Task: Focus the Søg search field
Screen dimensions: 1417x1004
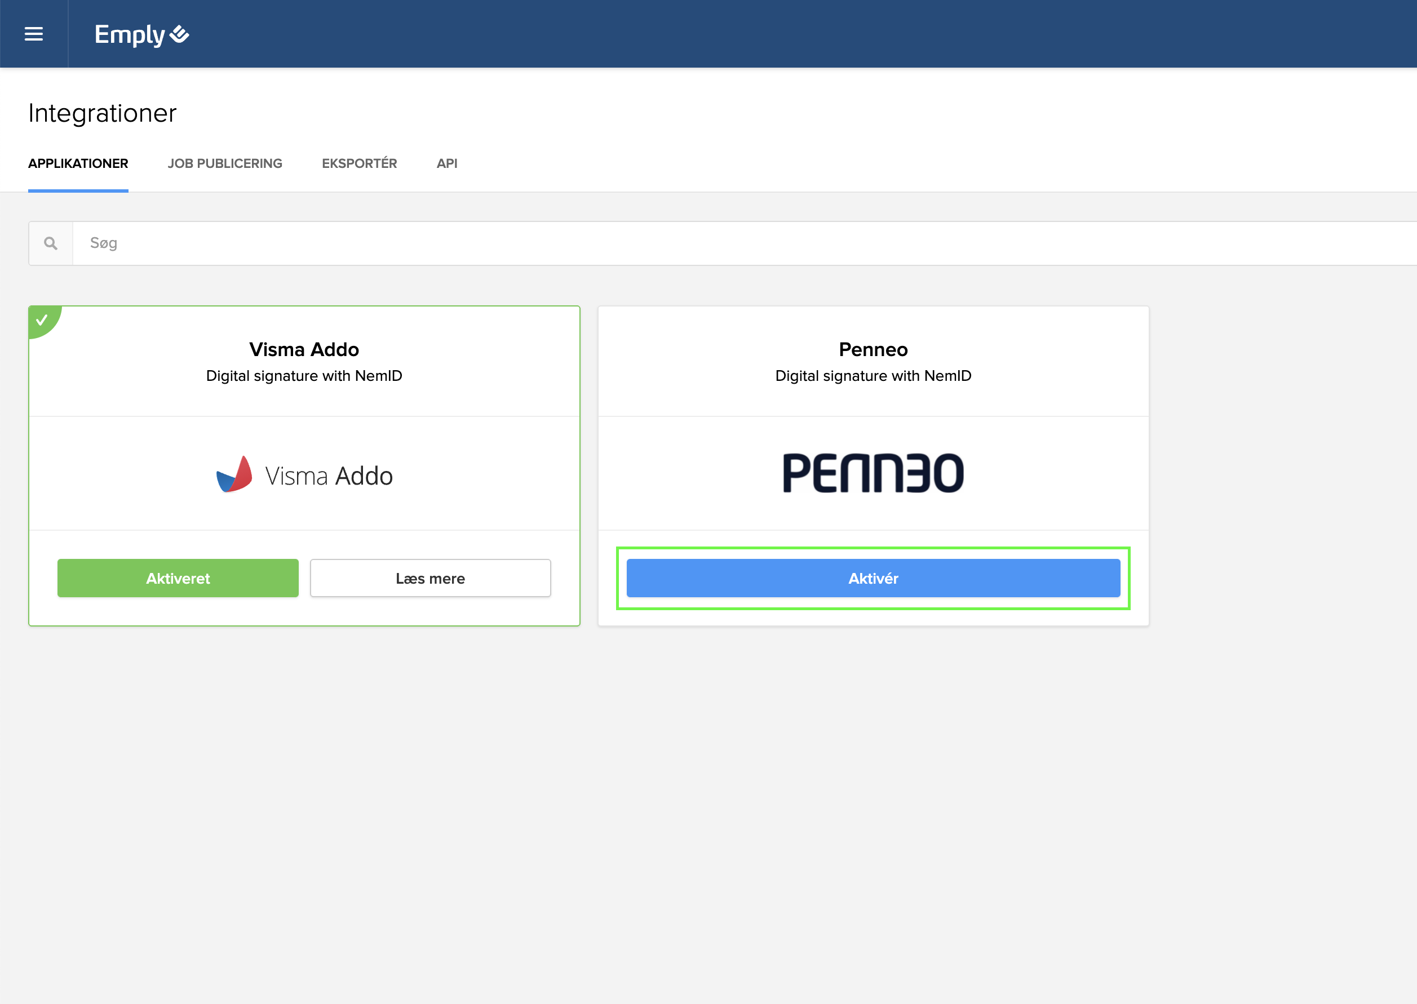Action: coord(742,243)
